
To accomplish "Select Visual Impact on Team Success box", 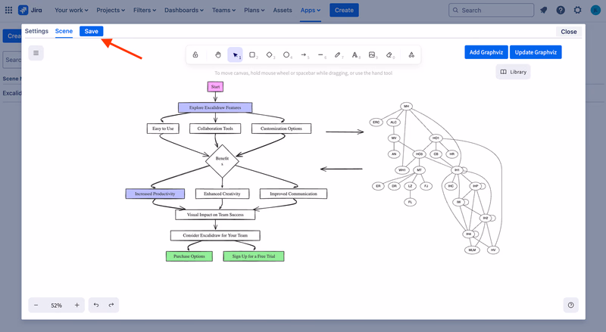I will tap(215, 214).
